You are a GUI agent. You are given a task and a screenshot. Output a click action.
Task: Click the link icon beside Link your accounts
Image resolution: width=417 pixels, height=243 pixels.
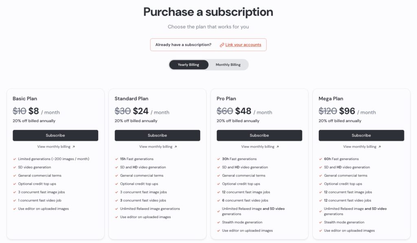[222, 45]
